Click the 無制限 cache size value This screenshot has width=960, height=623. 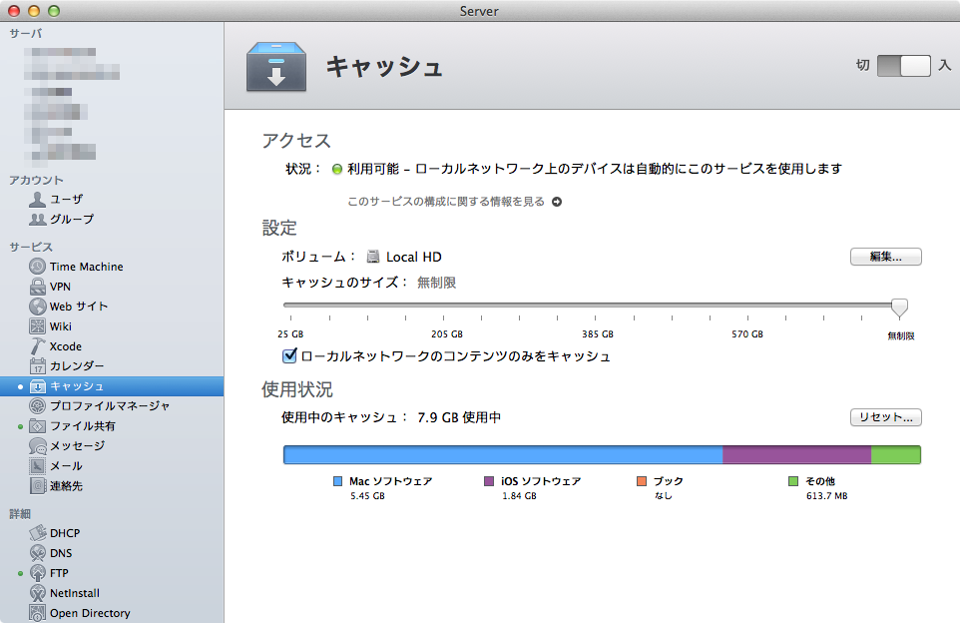[436, 283]
